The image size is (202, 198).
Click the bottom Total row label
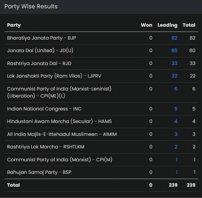tap(14, 185)
